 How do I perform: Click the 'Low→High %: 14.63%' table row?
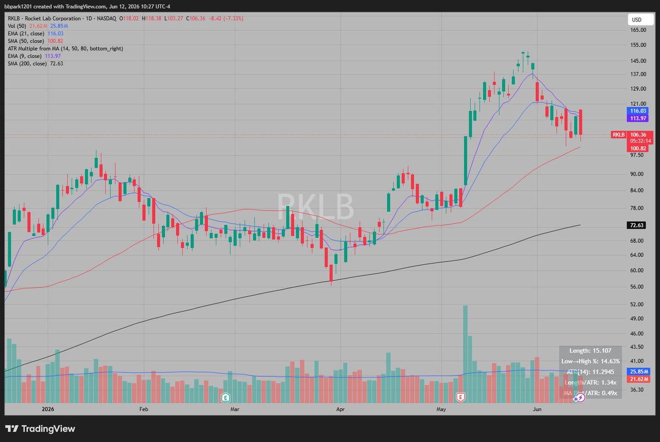[x=591, y=361]
